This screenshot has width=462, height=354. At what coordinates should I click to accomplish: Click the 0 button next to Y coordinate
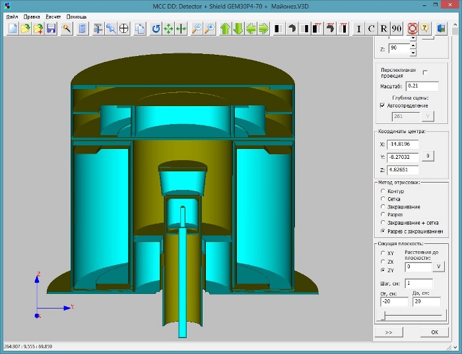pos(428,156)
